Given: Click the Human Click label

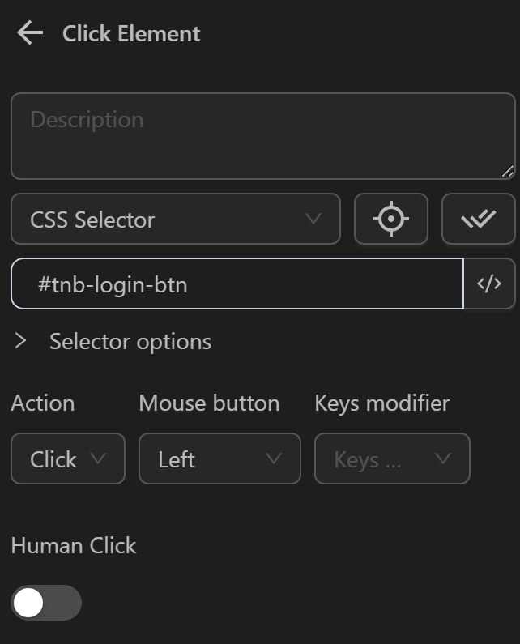Looking at the screenshot, I should coord(74,545).
